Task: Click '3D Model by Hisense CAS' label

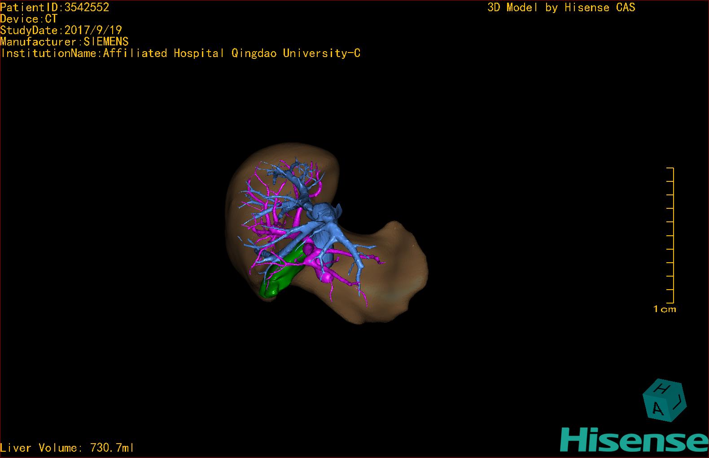Action: pyautogui.click(x=561, y=7)
